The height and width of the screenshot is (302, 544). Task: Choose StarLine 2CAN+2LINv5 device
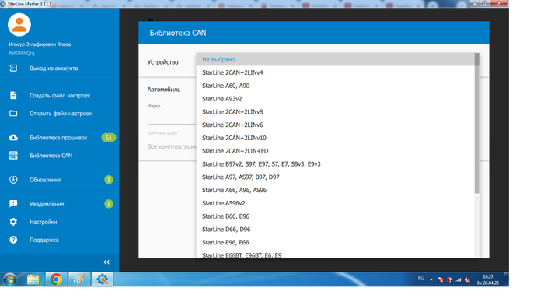tap(336, 111)
